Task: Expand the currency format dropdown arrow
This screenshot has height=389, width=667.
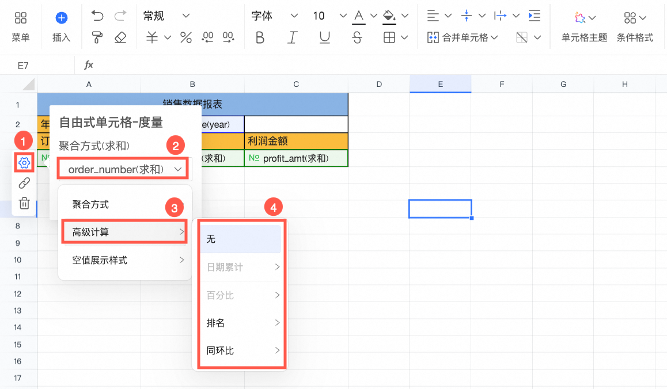Action: tap(168, 38)
